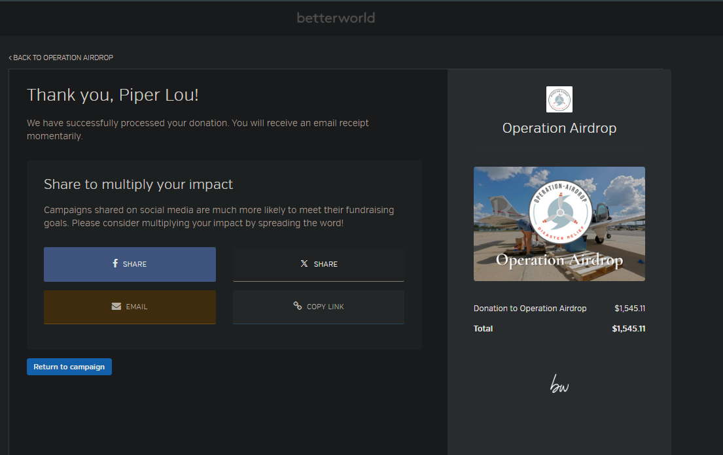Click the betterworld logo in header
723x455 pixels.
[336, 18]
